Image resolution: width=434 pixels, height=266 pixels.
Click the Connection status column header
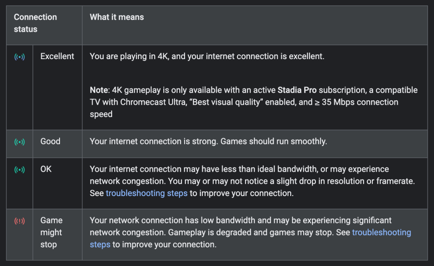click(35, 23)
